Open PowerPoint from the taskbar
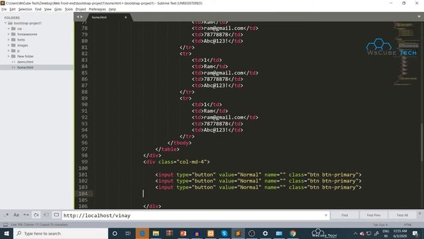 [183, 233]
